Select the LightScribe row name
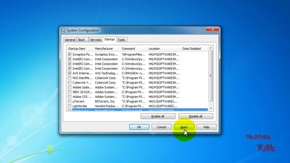The width and height of the screenshot is (290, 163). (80, 106)
